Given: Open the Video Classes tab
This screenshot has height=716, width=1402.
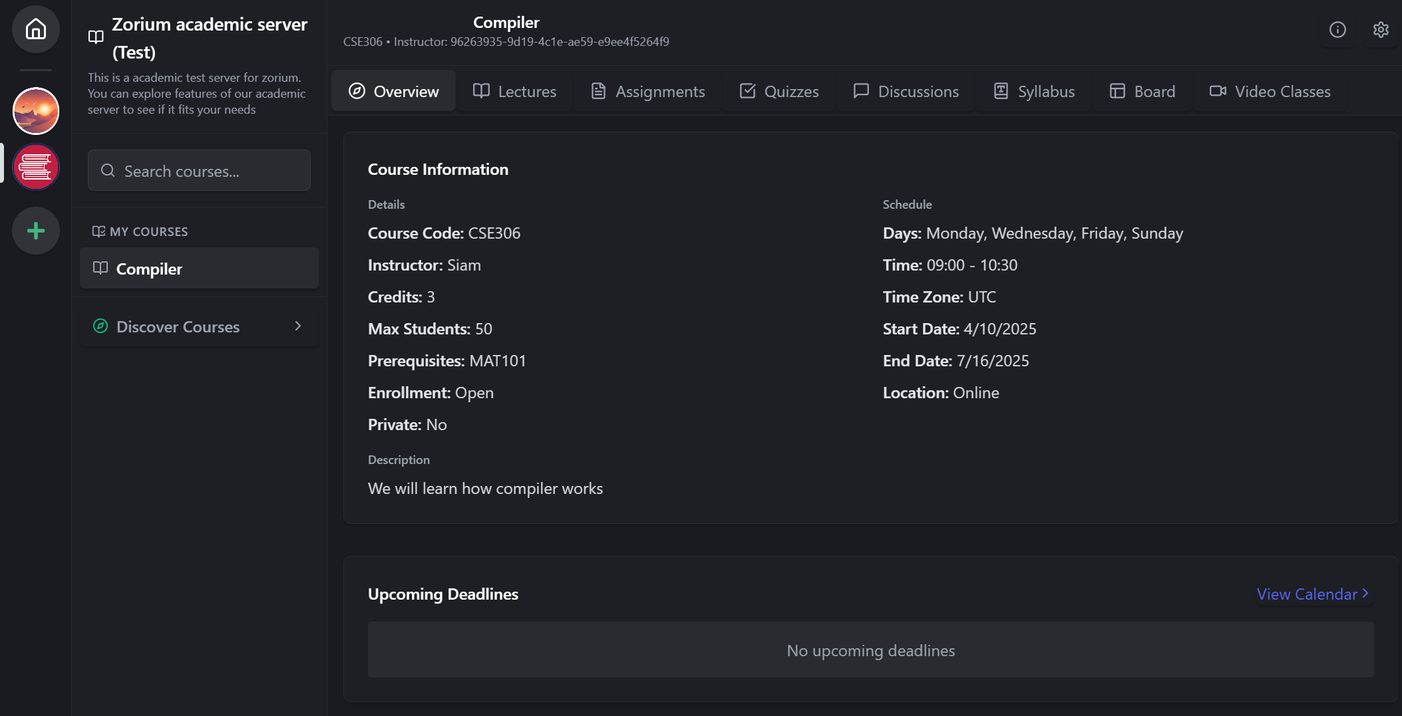Looking at the screenshot, I should click(1270, 91).
